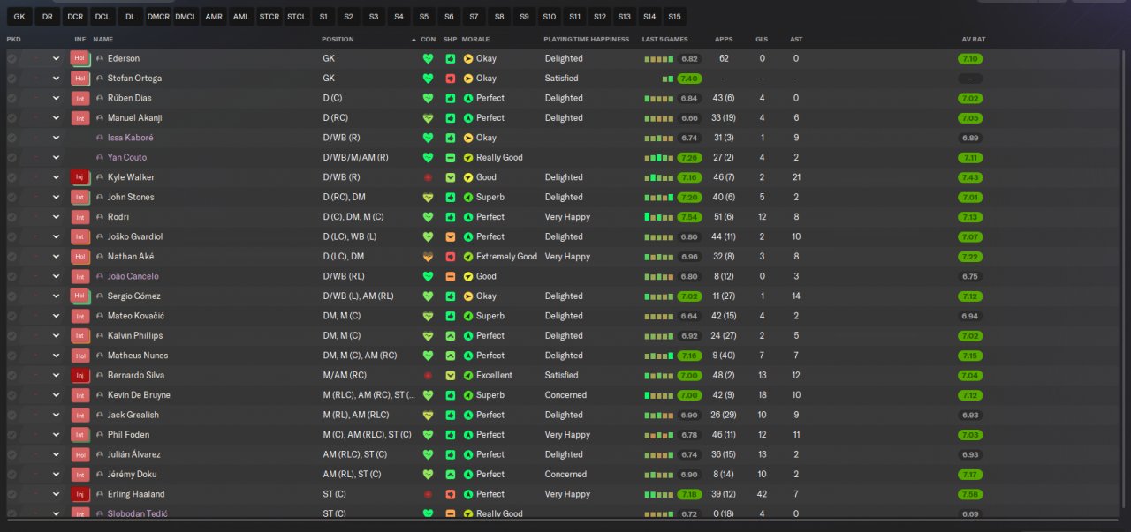Screen dimensions: 1131x532
Task: Click the player icon beside Jack Grealish
Action: click(100, 415)
